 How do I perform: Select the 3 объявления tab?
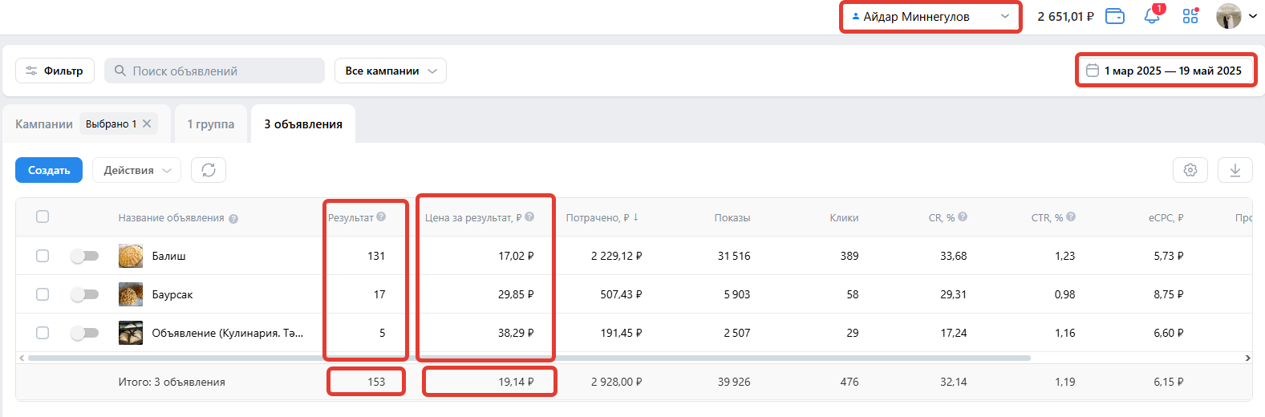(x=303, y=124)
